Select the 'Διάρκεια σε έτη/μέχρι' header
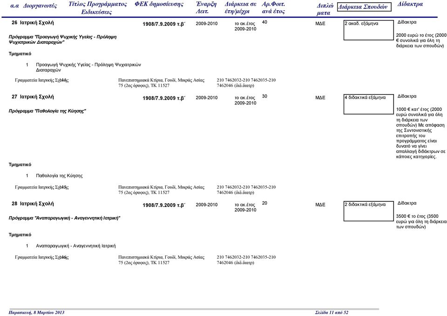This screenshot has width=447, height=316. click(x=240, y=8)
